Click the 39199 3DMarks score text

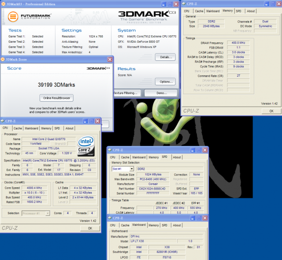coord(56,85)
